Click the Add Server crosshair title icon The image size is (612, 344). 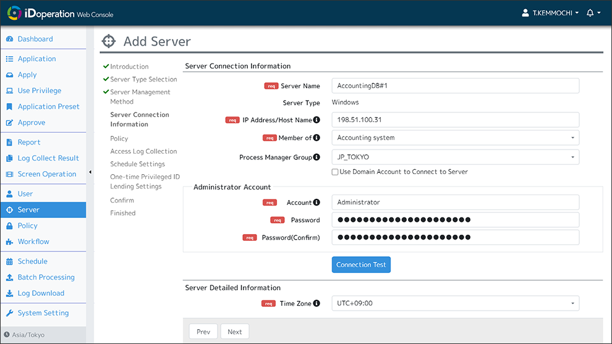109,41
